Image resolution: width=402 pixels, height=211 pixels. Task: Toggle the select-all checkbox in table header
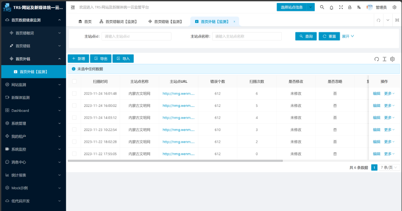(74, 82)
